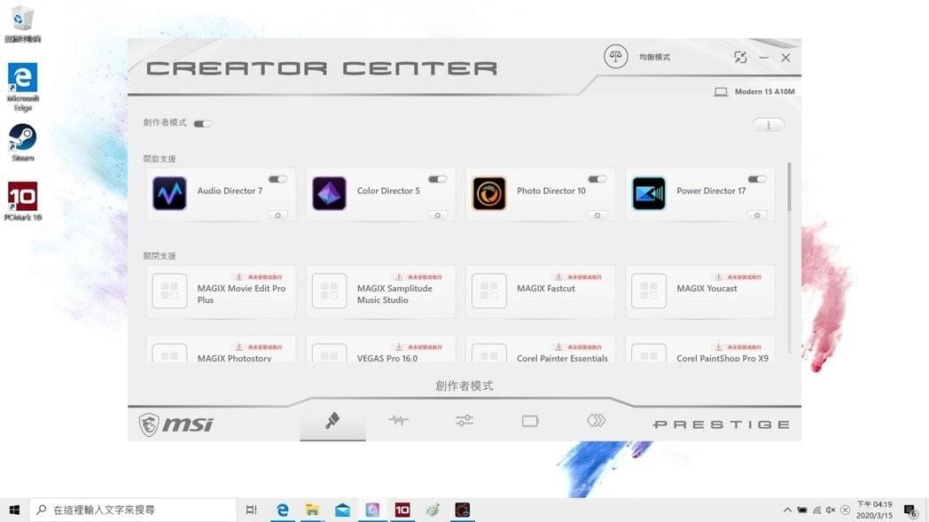Toggle Photo Director 10 support switch
This screenshot has height=522, width=929.
point(597,179)
